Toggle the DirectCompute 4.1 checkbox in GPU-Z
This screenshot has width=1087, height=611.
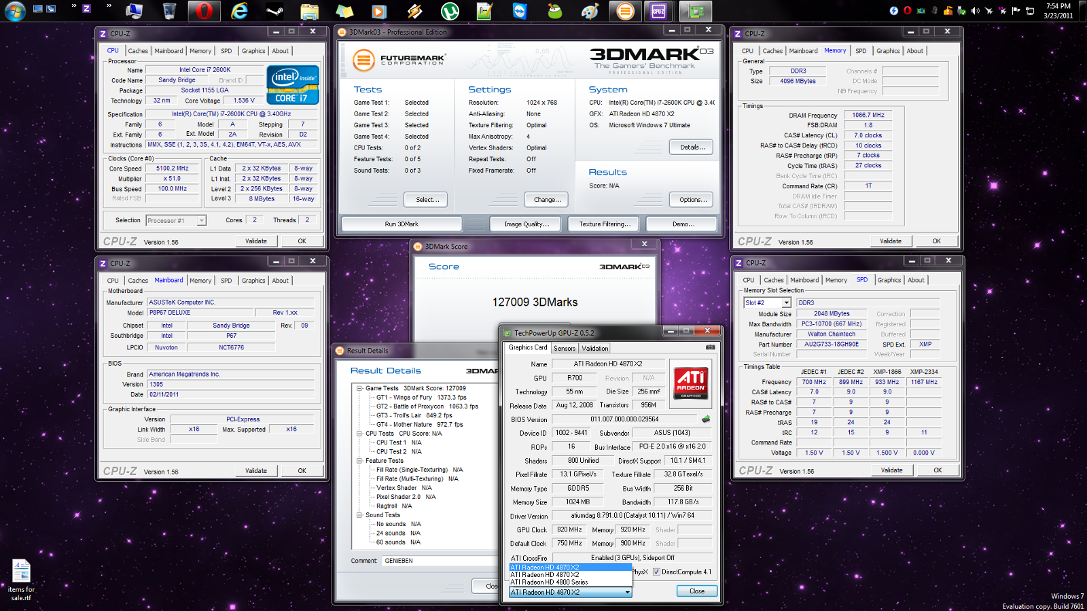tap(656, 572)
